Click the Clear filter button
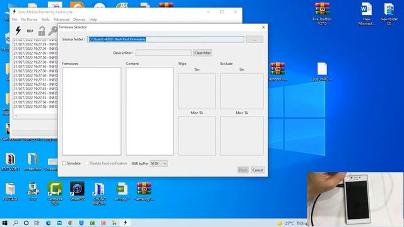 pyautogui.click(x=203, y=53)
